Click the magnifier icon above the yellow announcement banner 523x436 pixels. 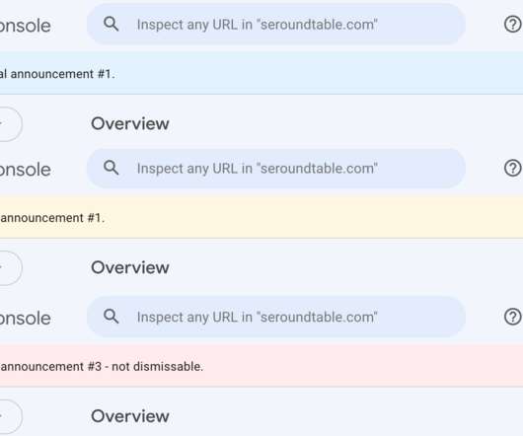click(x=112, y=168)
